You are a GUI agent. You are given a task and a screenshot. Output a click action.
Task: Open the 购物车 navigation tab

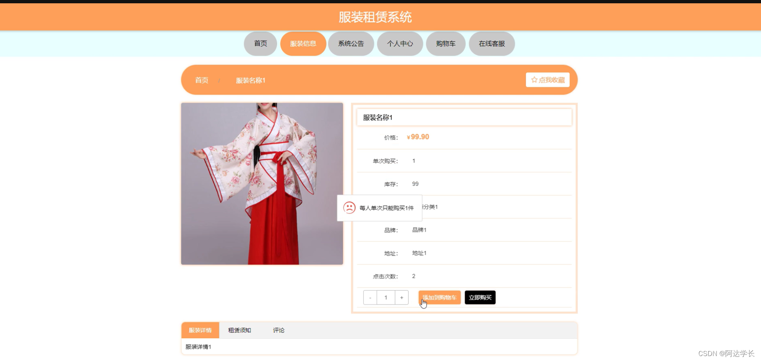point(446,44)
